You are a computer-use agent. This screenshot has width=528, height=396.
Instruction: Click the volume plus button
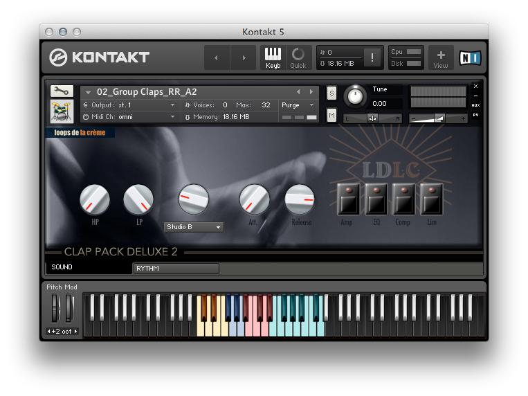[463, 118]
